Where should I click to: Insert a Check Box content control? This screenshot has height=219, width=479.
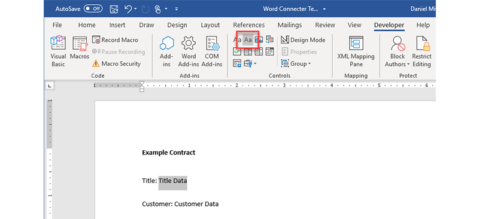(x=237, y=51)
